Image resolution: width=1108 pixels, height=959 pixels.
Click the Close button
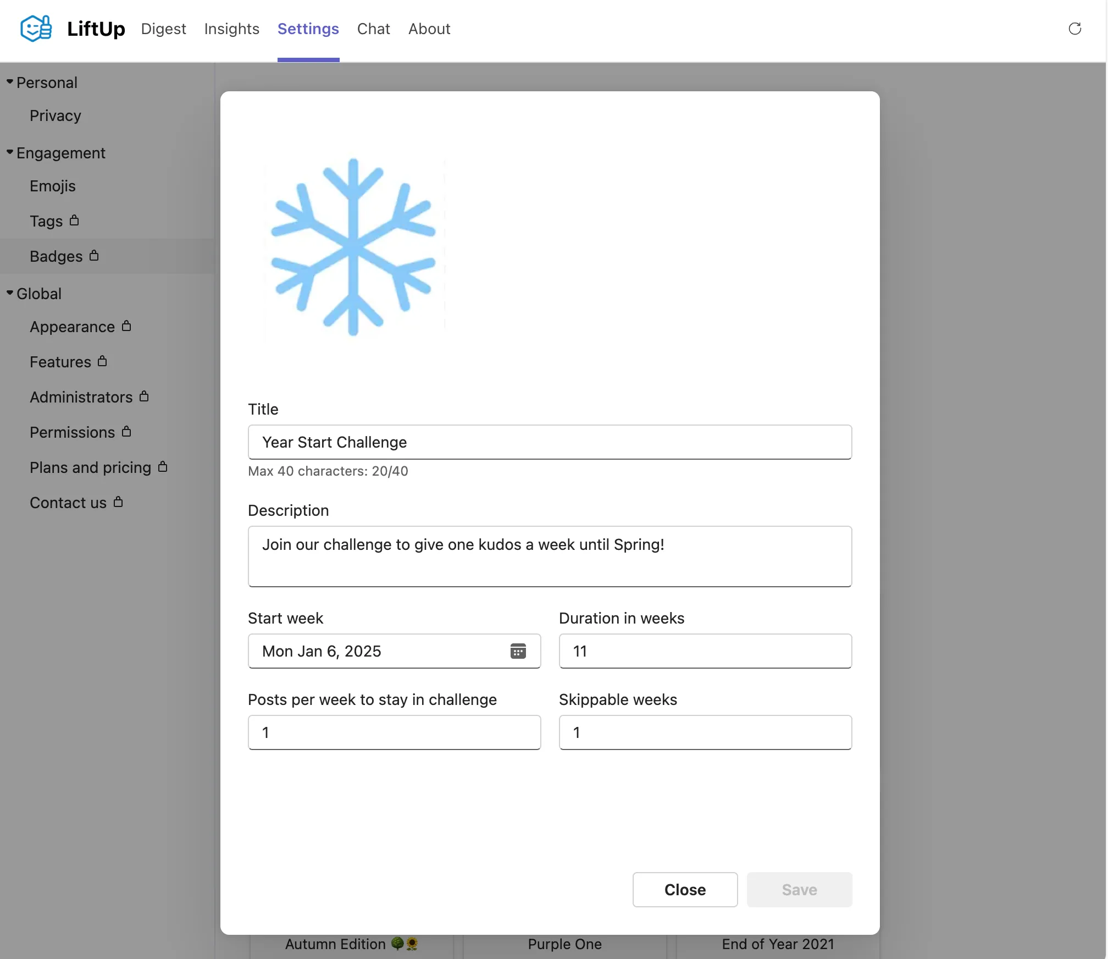tap(685, 889)
